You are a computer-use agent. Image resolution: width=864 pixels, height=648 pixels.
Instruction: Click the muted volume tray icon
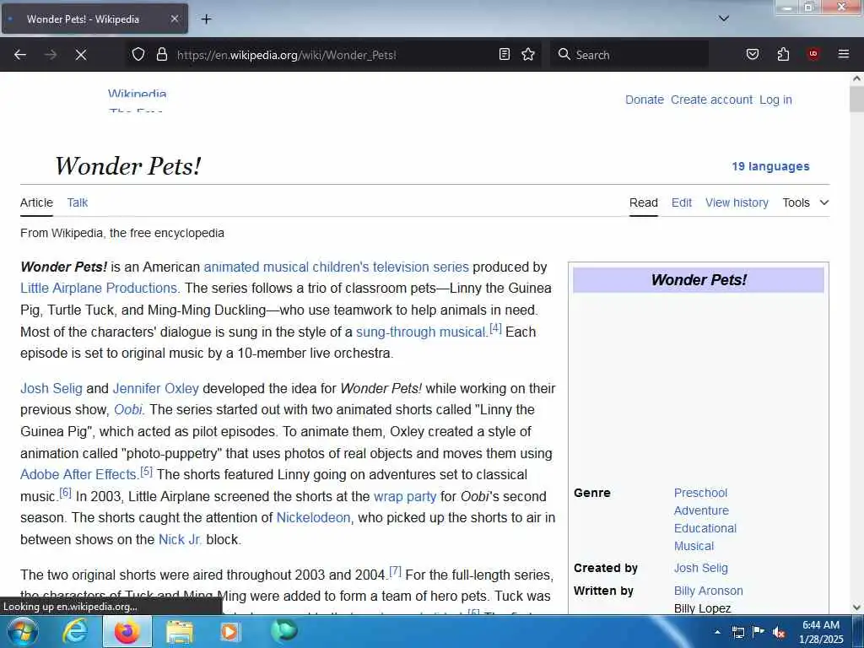click(x=779, y=633)
